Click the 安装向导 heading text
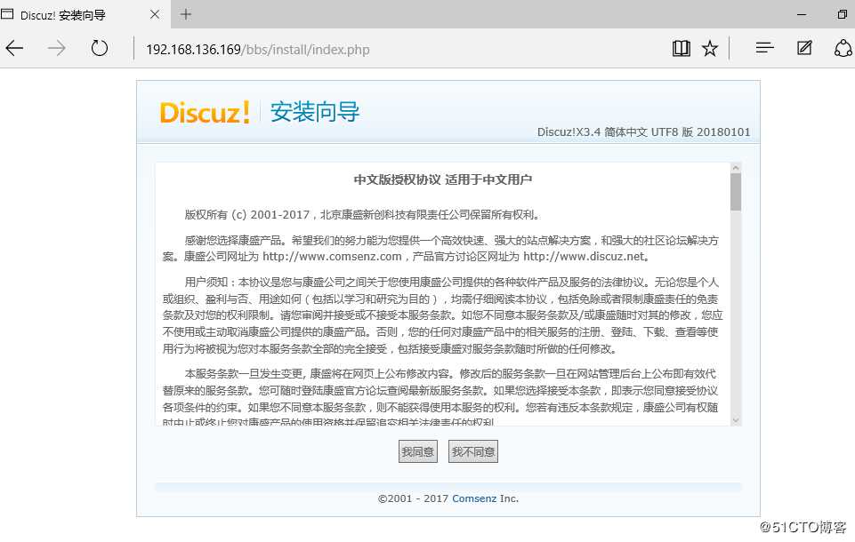 point(315,112)
